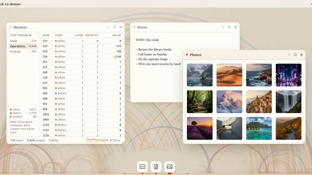Viewport: 312px width, 175px height.
Task: Open the neon city night photo
Action: (289, 75)
